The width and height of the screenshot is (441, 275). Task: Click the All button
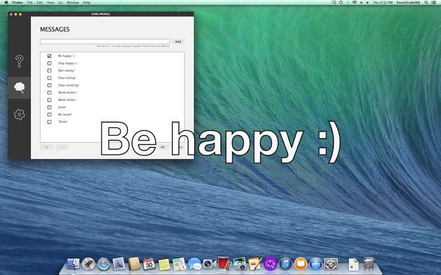tap(163, 147)
